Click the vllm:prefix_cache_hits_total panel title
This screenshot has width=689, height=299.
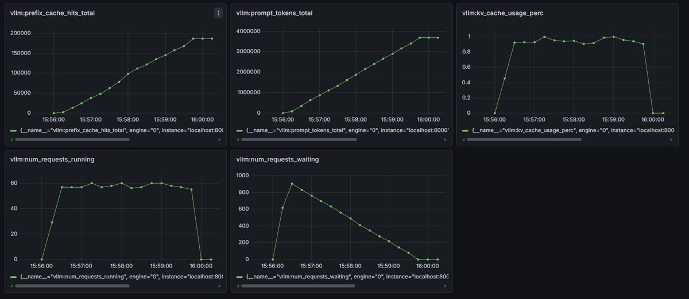52,13
